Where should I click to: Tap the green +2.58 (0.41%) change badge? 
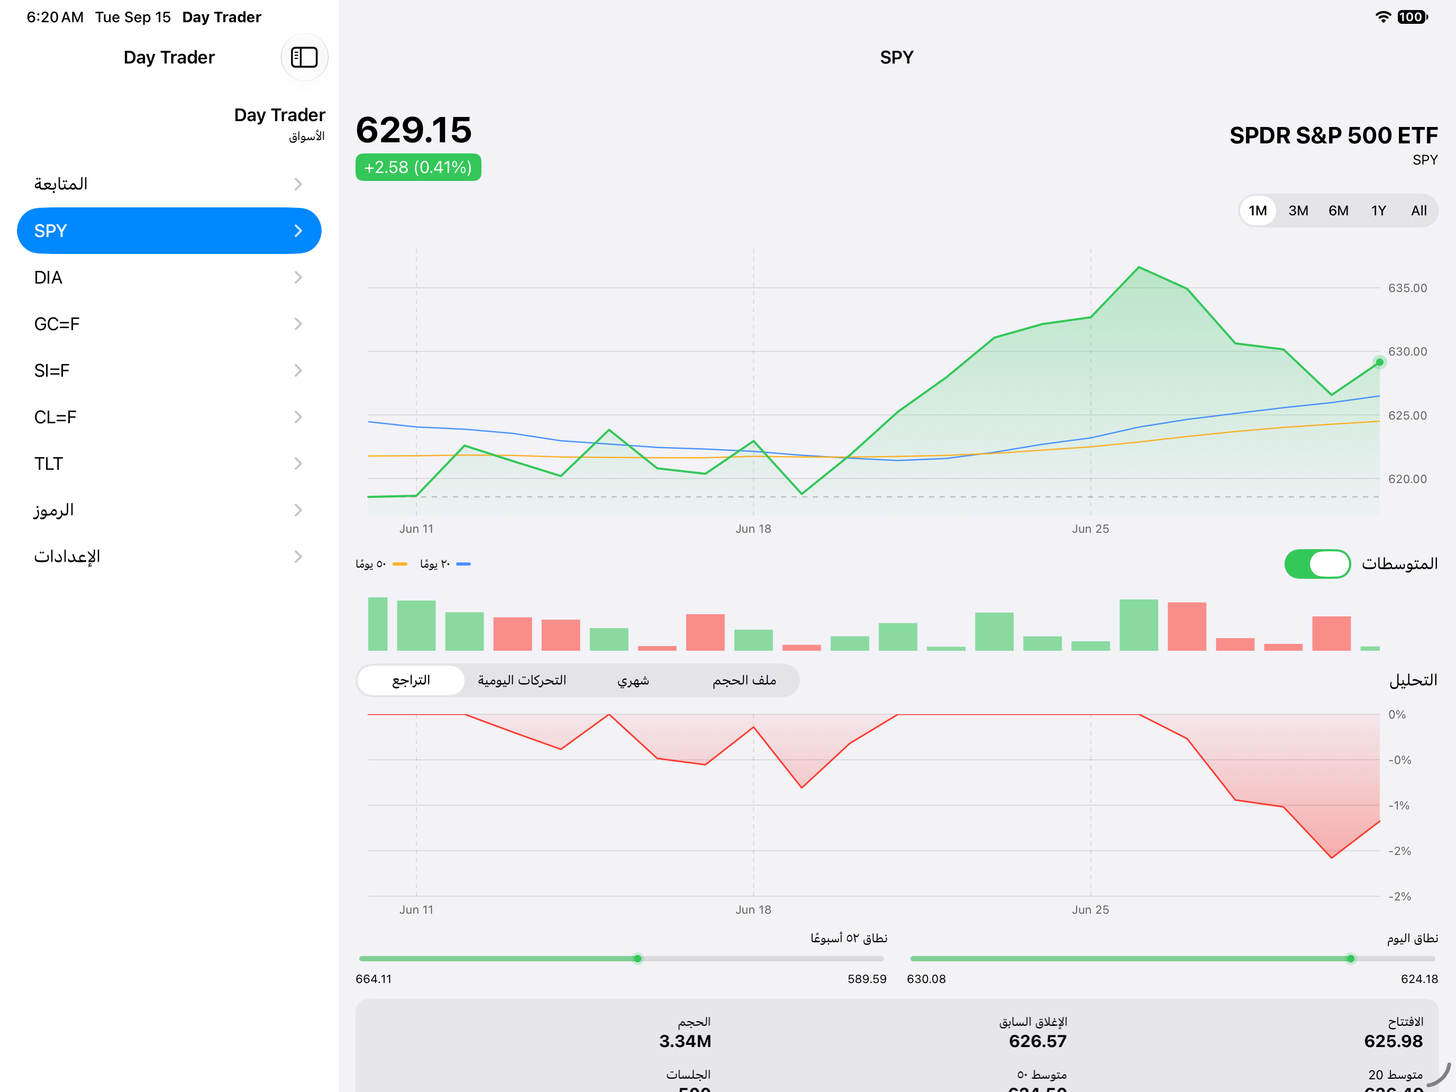click(418, 167)
